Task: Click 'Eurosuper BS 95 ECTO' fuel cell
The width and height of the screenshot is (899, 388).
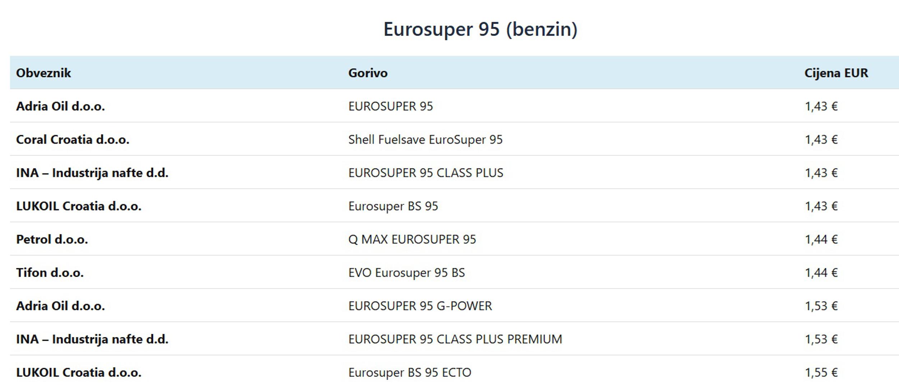Action: (x=409, y=373)
